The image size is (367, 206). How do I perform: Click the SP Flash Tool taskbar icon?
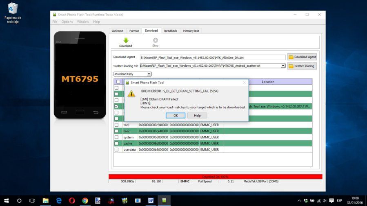pos(164,200)
